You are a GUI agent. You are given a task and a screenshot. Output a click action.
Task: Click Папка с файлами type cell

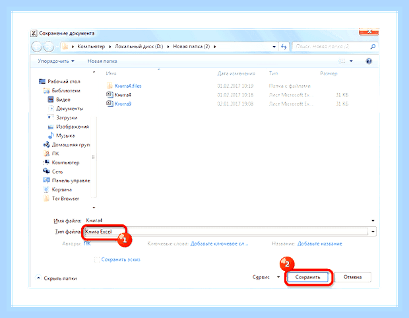click(290, 86)
